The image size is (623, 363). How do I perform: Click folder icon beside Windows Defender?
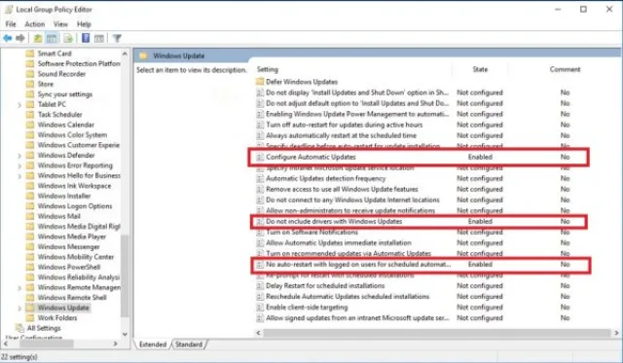tap(30, 155)
